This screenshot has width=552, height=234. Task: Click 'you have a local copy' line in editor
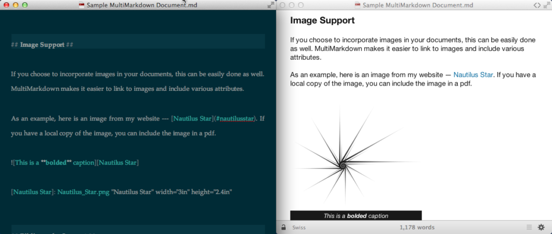(113, 133)
